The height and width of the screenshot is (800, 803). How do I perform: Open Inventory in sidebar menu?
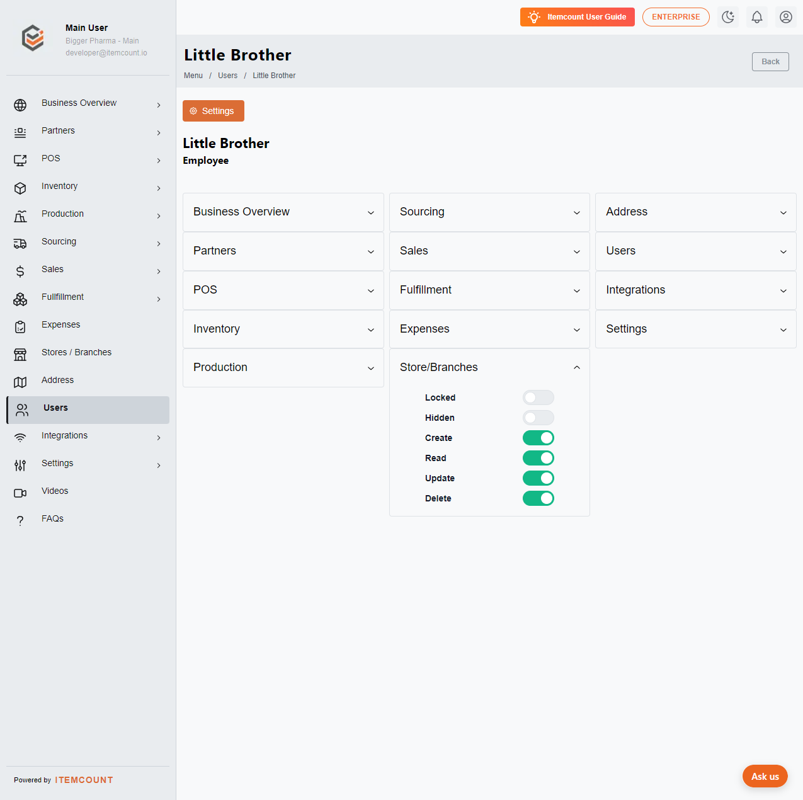pyautogui.click(x=88, y=188)
